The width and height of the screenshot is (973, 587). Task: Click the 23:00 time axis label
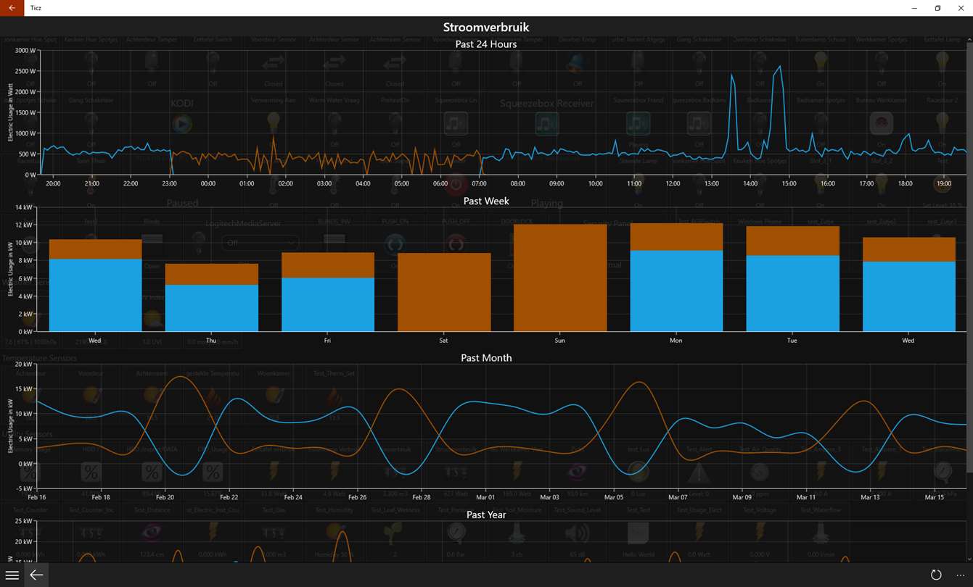click(x=169, y=183)
